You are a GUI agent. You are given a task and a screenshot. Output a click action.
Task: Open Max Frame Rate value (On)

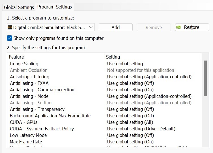[130, 142]
